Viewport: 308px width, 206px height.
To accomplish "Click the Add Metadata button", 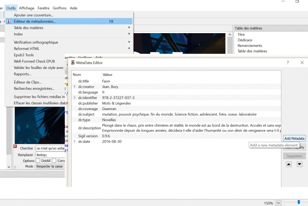I will [x=294, y=139].
